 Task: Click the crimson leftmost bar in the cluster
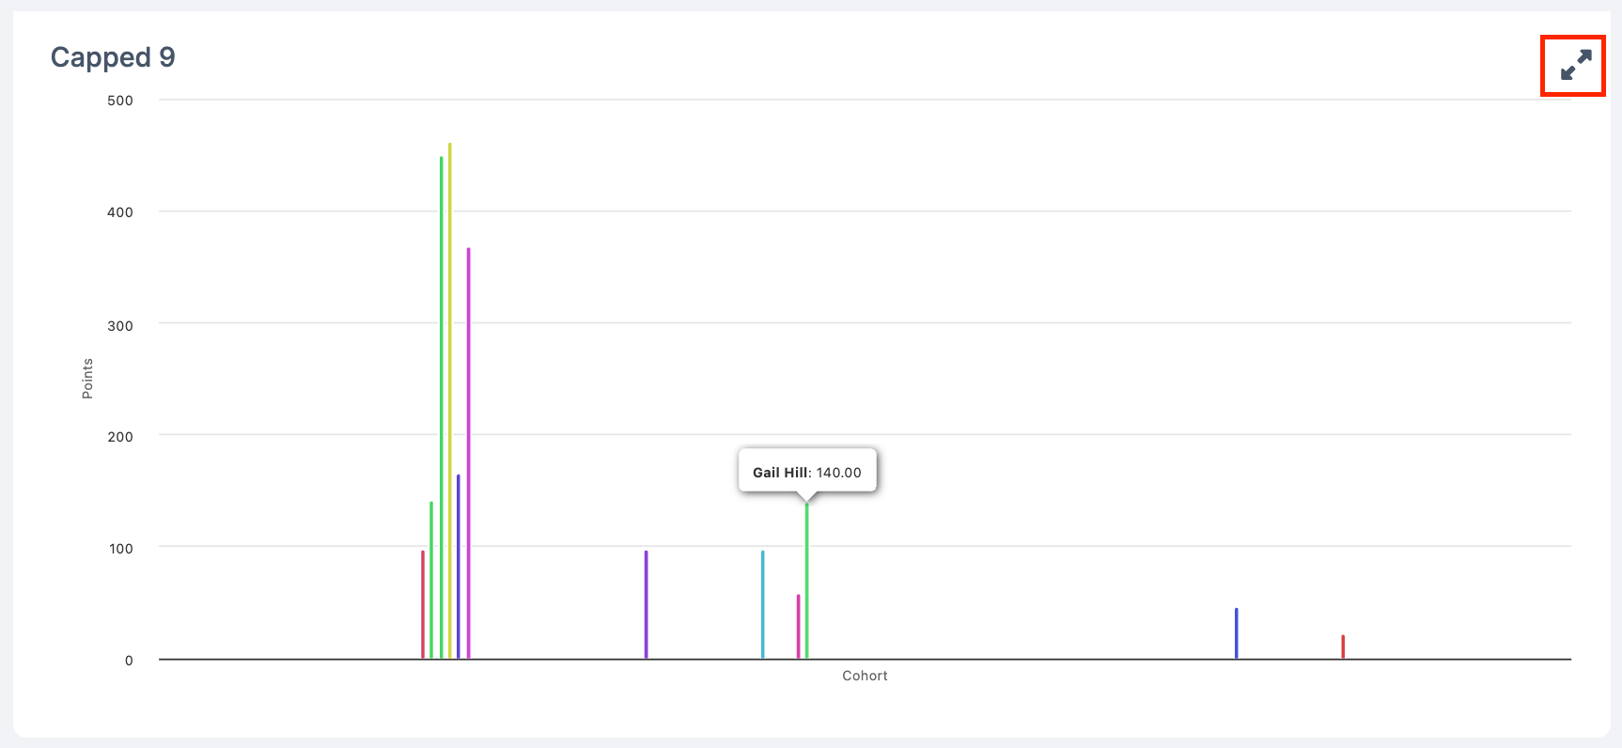point(423,606)
